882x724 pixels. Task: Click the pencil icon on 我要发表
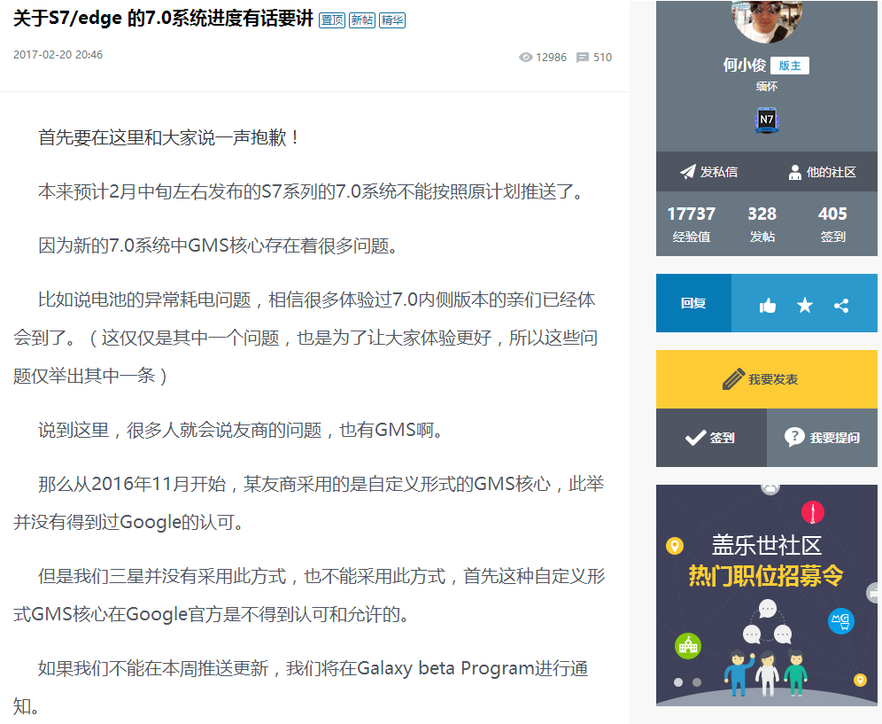tap(733, 379)
